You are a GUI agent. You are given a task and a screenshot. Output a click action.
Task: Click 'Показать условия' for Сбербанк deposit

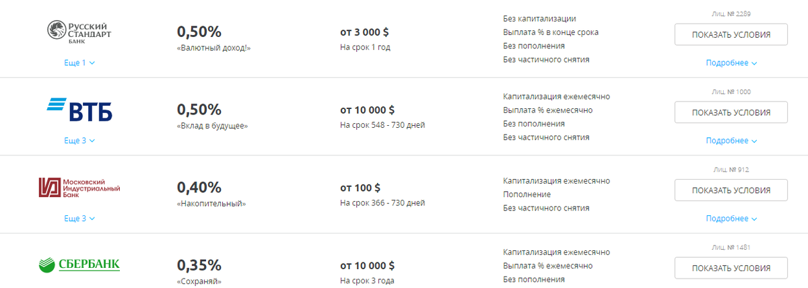pyautogui.click(x=731, y=268)
